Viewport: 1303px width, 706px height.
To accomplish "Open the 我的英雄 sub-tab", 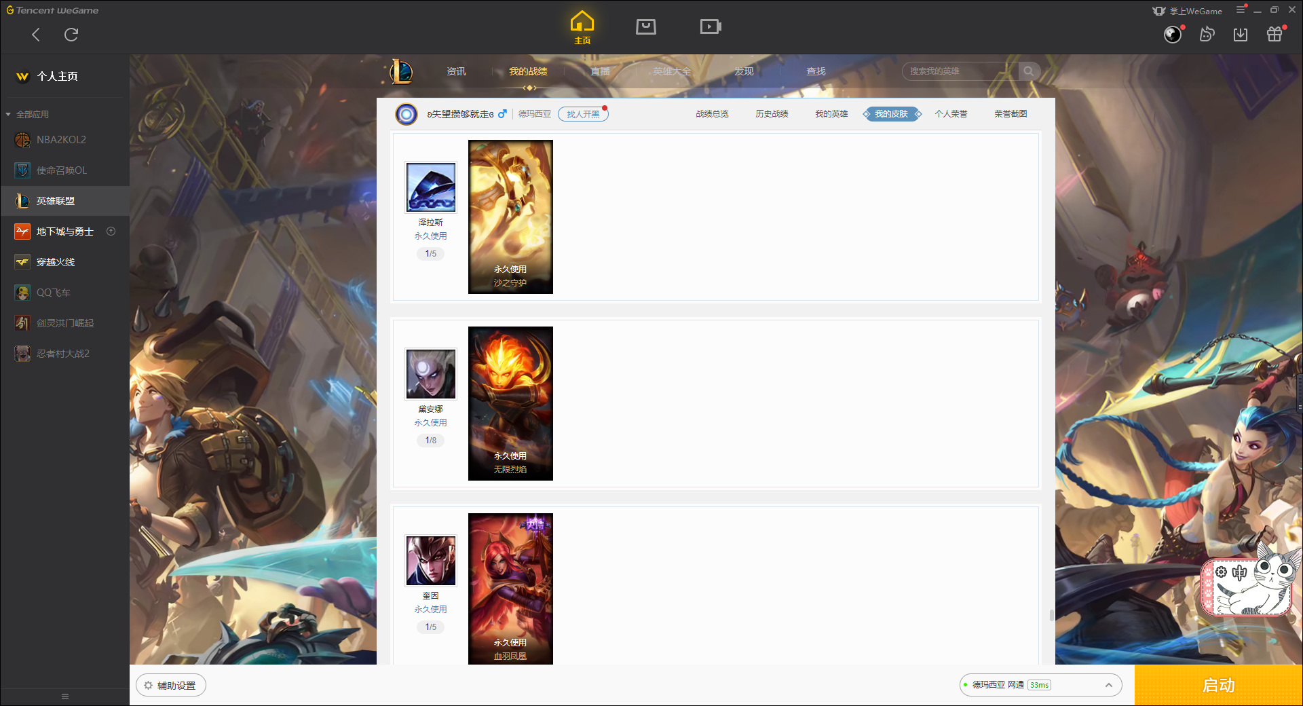I will [x=831, y=114].
